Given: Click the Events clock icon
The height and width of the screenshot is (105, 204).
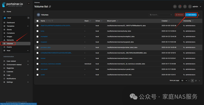Looking at the screenshot, I should pyautogui.click(x=4, y=47).
